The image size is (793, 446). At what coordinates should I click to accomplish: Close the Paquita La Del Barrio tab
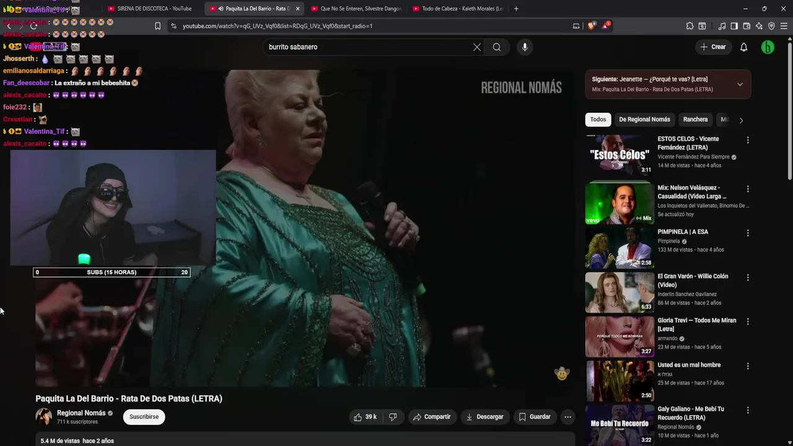pos(297,9)
